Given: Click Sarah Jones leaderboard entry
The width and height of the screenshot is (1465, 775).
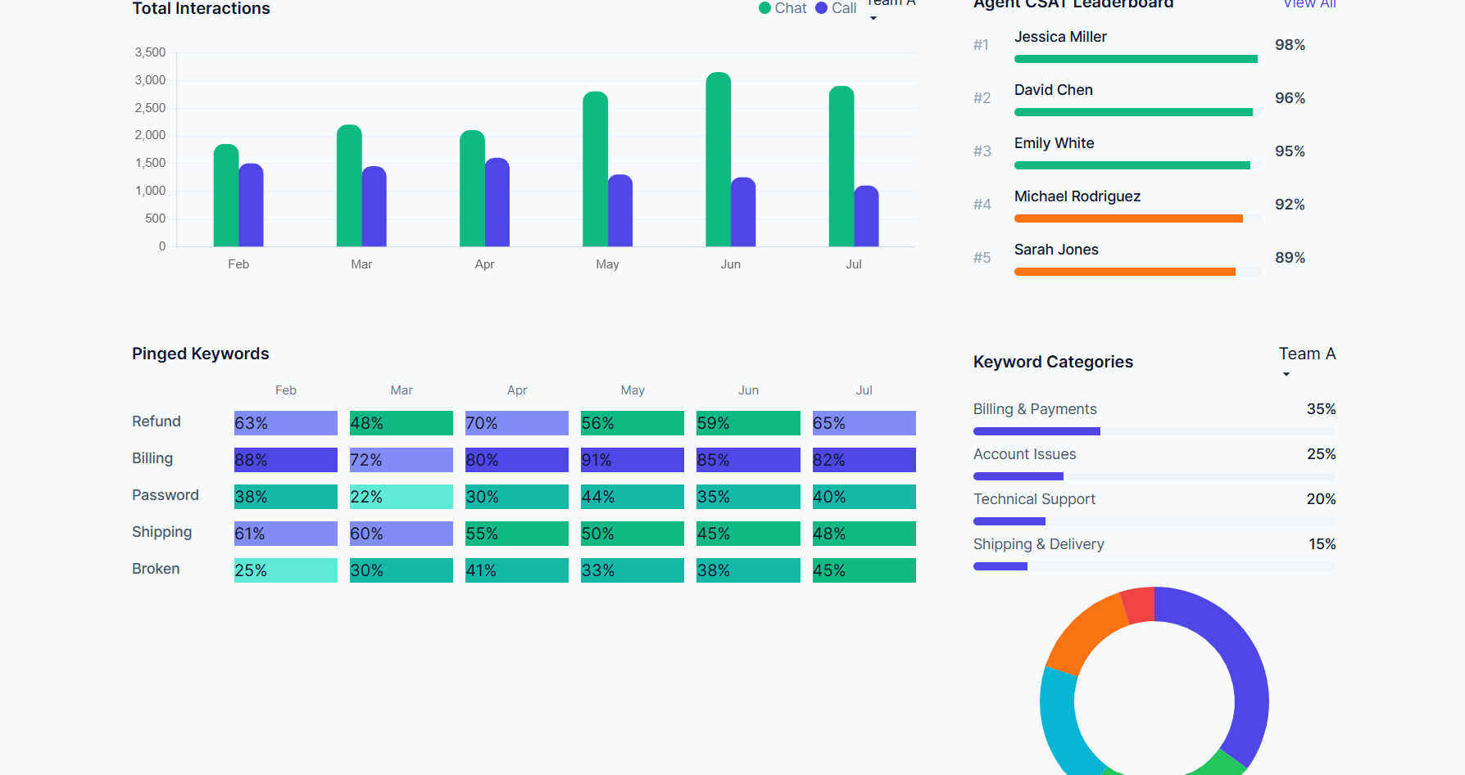Looking at the screenshot, I should pos(1055,250).
